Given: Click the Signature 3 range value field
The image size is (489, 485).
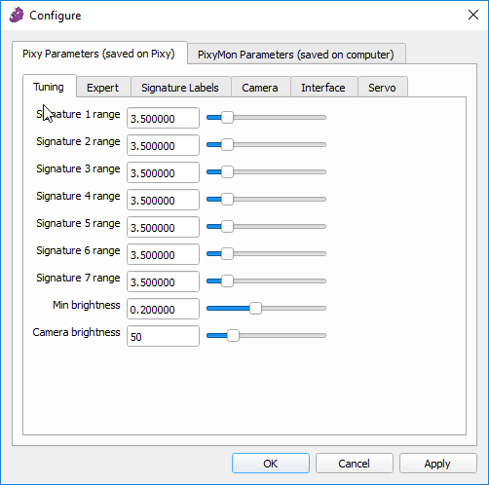Looking at the screenshot, I should (163, 172).
